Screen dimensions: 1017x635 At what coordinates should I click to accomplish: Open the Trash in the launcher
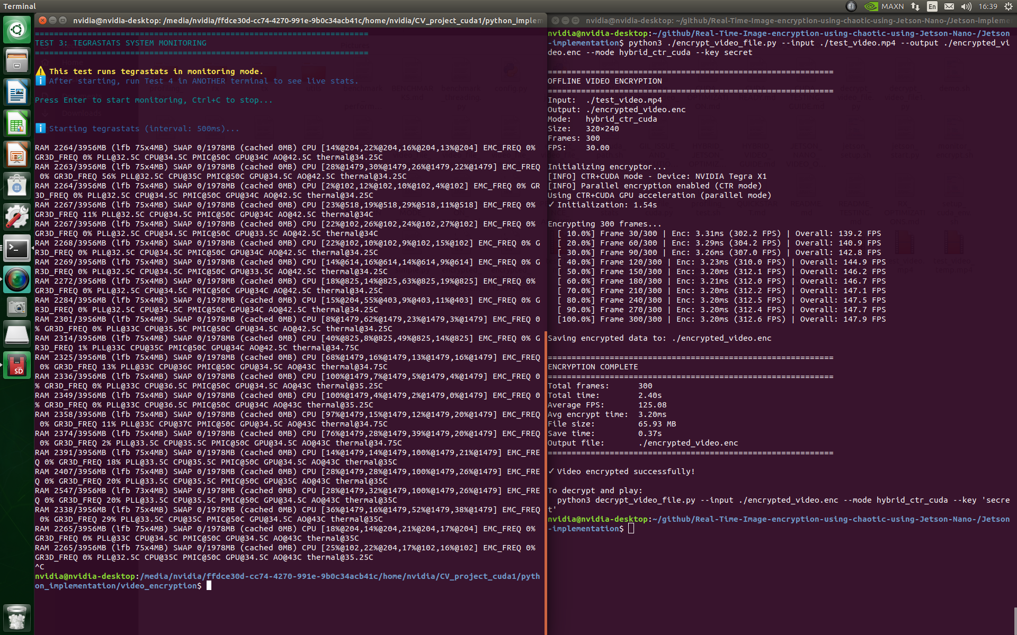click(x=17, y=618)
